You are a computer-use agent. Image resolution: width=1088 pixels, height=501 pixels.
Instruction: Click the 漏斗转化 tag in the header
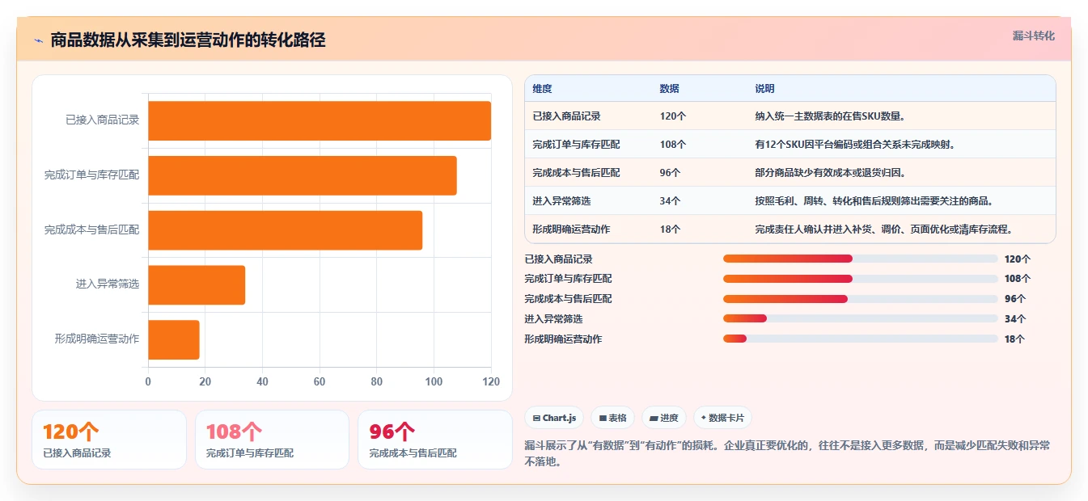coord(1033,36)
